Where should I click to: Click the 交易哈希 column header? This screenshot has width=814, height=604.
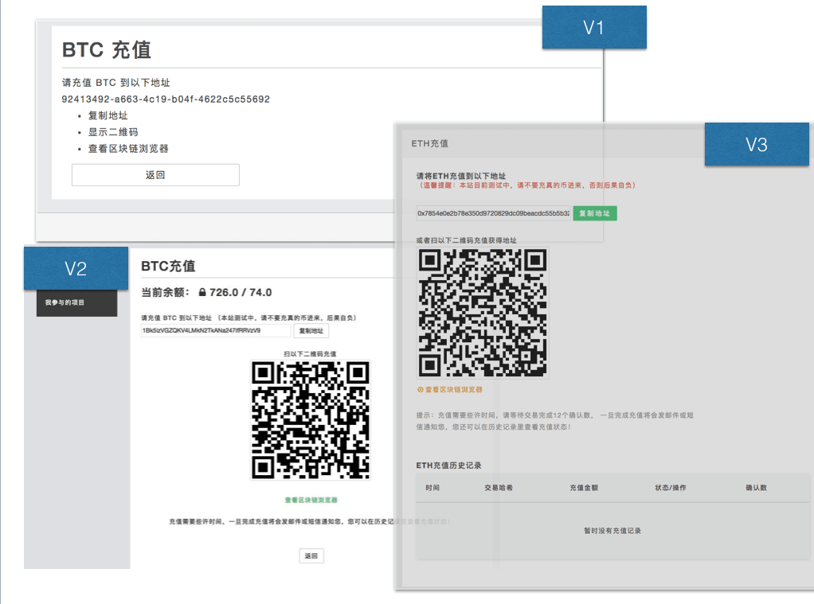pos(499,488)
